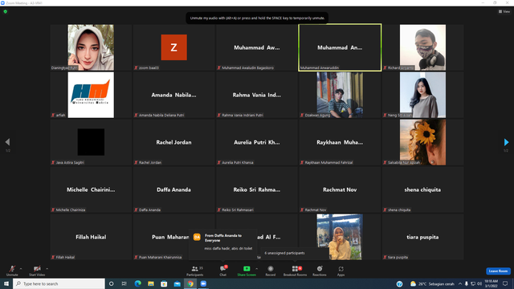Click the Start Video camera icon
The width and height of the screenshot is (514, 289).
pyautogui.click(x=37, y=269)
